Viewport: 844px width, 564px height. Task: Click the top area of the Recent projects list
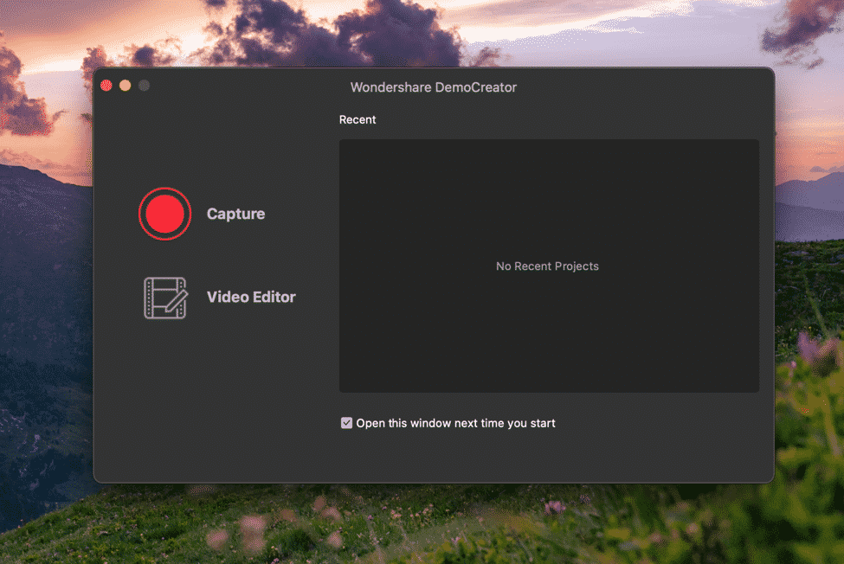point(547,164)
